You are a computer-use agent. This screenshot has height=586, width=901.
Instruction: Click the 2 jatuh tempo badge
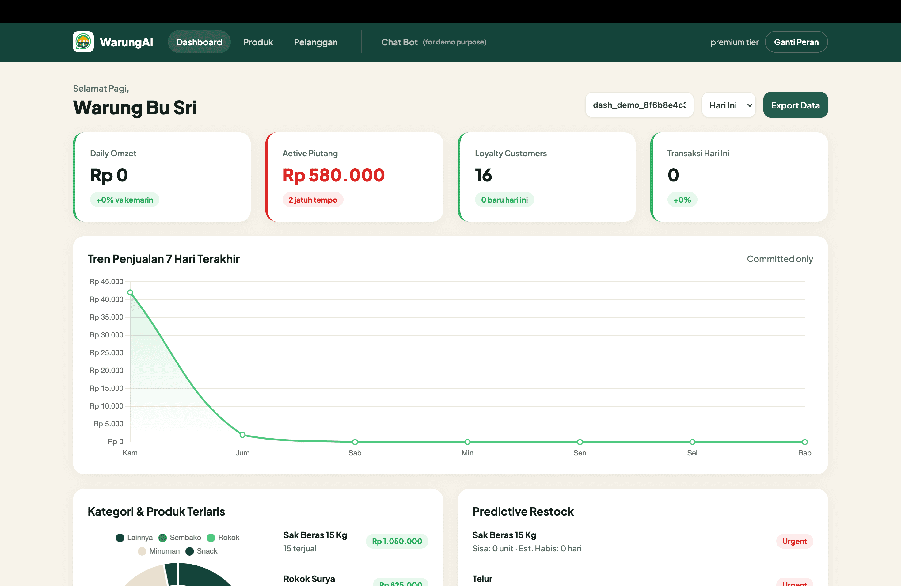pyautogui.click(x=313, y=200)
